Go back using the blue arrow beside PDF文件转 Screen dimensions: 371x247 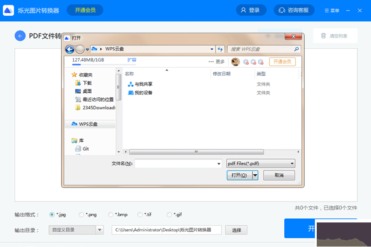pos(20,36)
